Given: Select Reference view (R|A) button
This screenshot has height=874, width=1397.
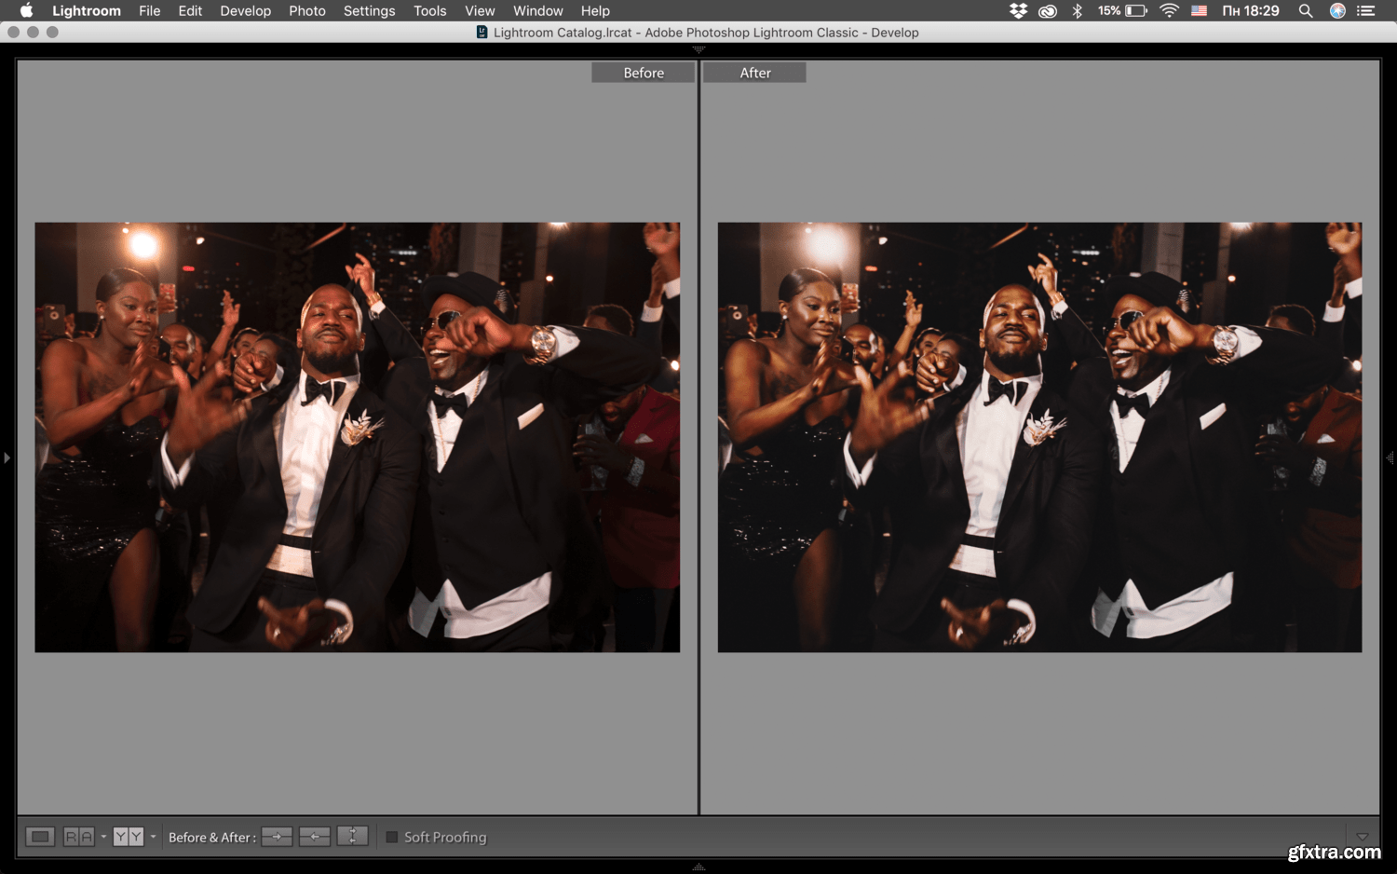Looking at the screenshot, I should (78, 837).
